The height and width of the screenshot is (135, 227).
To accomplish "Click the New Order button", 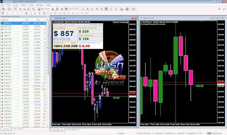I will click(x=44, y=9).
